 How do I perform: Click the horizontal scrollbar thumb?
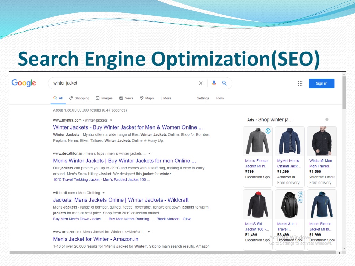pyautogui.click(x=173, y=253)
